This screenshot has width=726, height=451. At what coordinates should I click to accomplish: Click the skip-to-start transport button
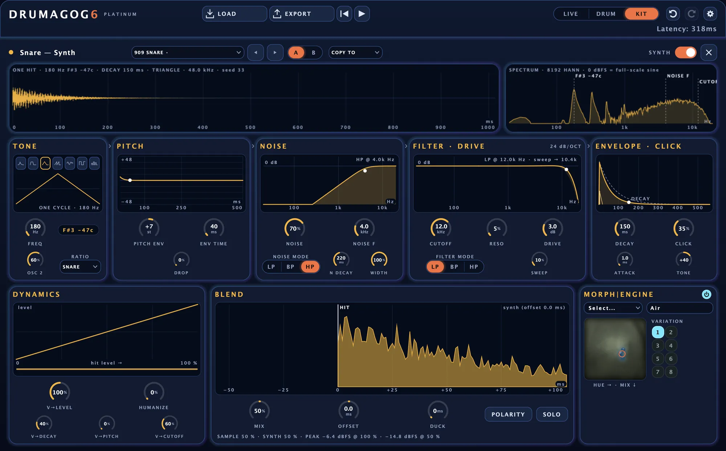(344, 14)
